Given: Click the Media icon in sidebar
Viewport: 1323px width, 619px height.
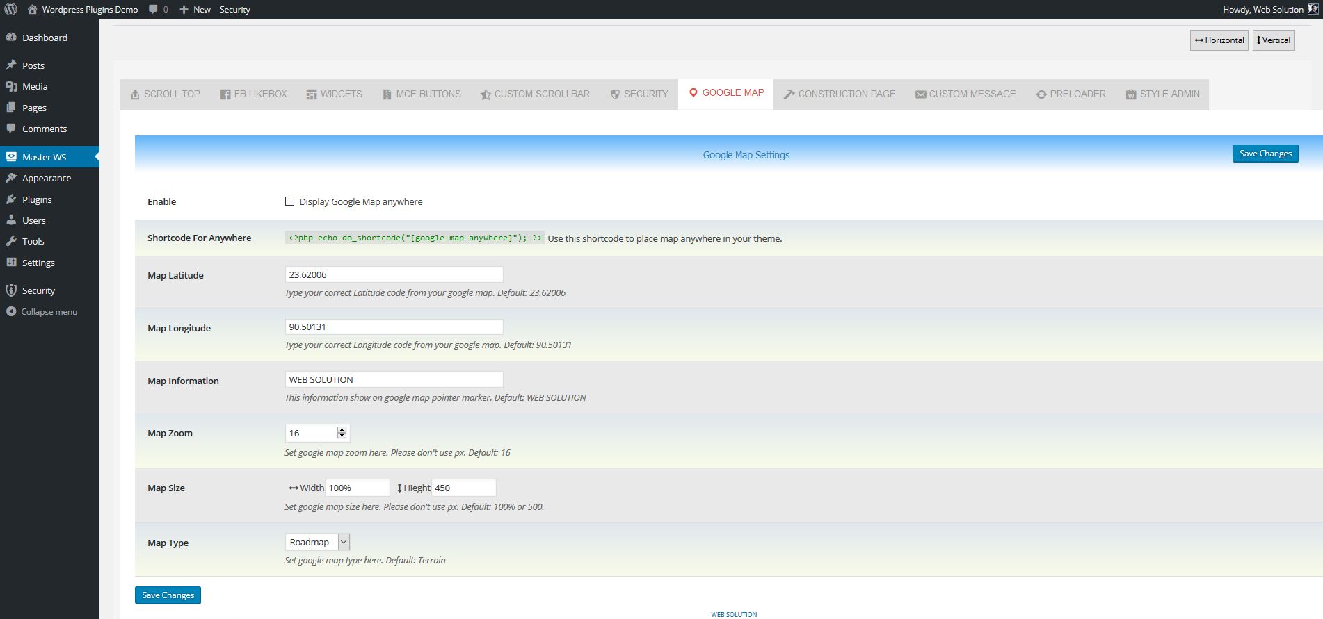Looking at the screenshot, I should coord(11,86).
